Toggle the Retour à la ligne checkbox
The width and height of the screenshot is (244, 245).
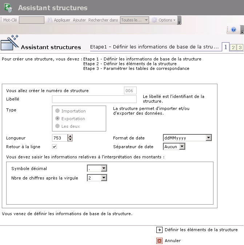pyautogui.click(x=55, y=147)
